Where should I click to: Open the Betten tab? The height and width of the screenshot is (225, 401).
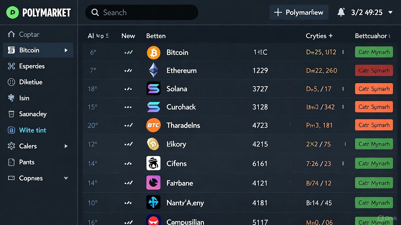coord(156,36)
